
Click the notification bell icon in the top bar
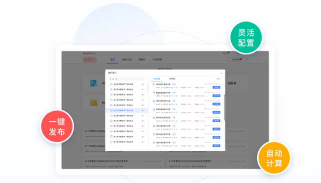point(224,53)
